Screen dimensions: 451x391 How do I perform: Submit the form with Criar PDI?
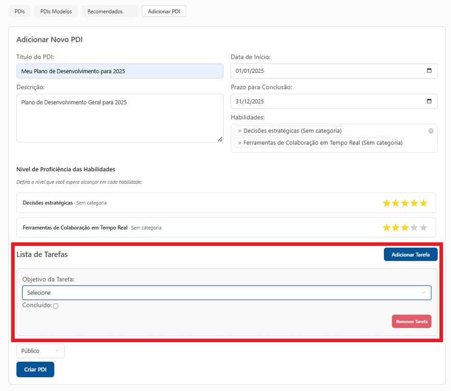click(x=35, y=370)
